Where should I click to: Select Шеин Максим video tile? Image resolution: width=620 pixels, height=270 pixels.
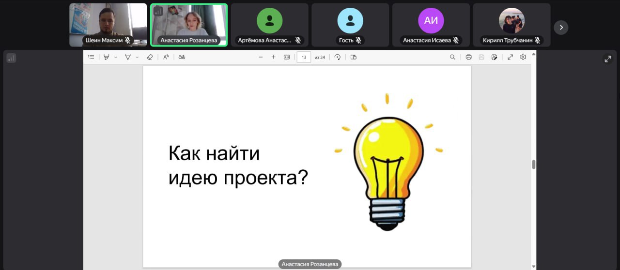tap(108, 25)
